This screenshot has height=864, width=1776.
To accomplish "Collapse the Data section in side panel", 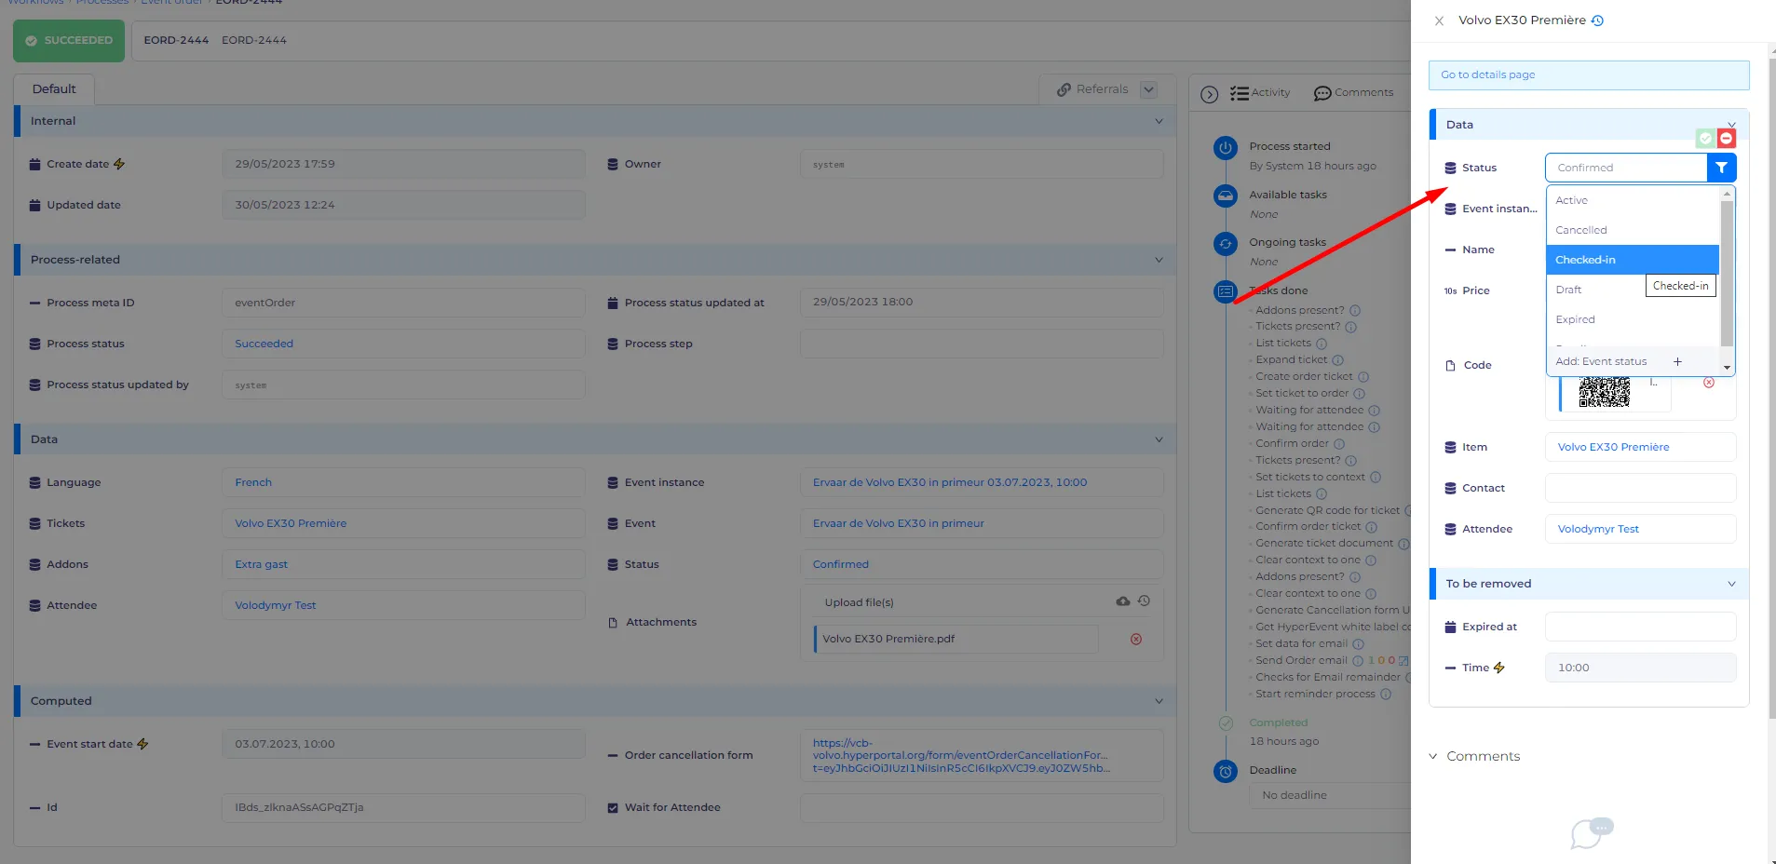I will tap(1731, 125).
